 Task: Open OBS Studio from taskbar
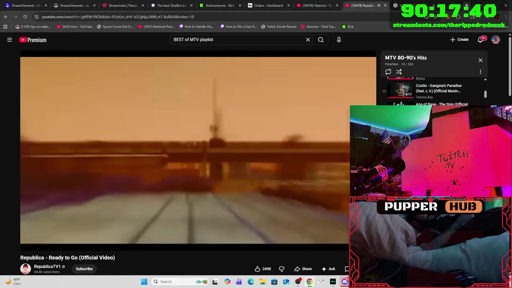(298, 282)
